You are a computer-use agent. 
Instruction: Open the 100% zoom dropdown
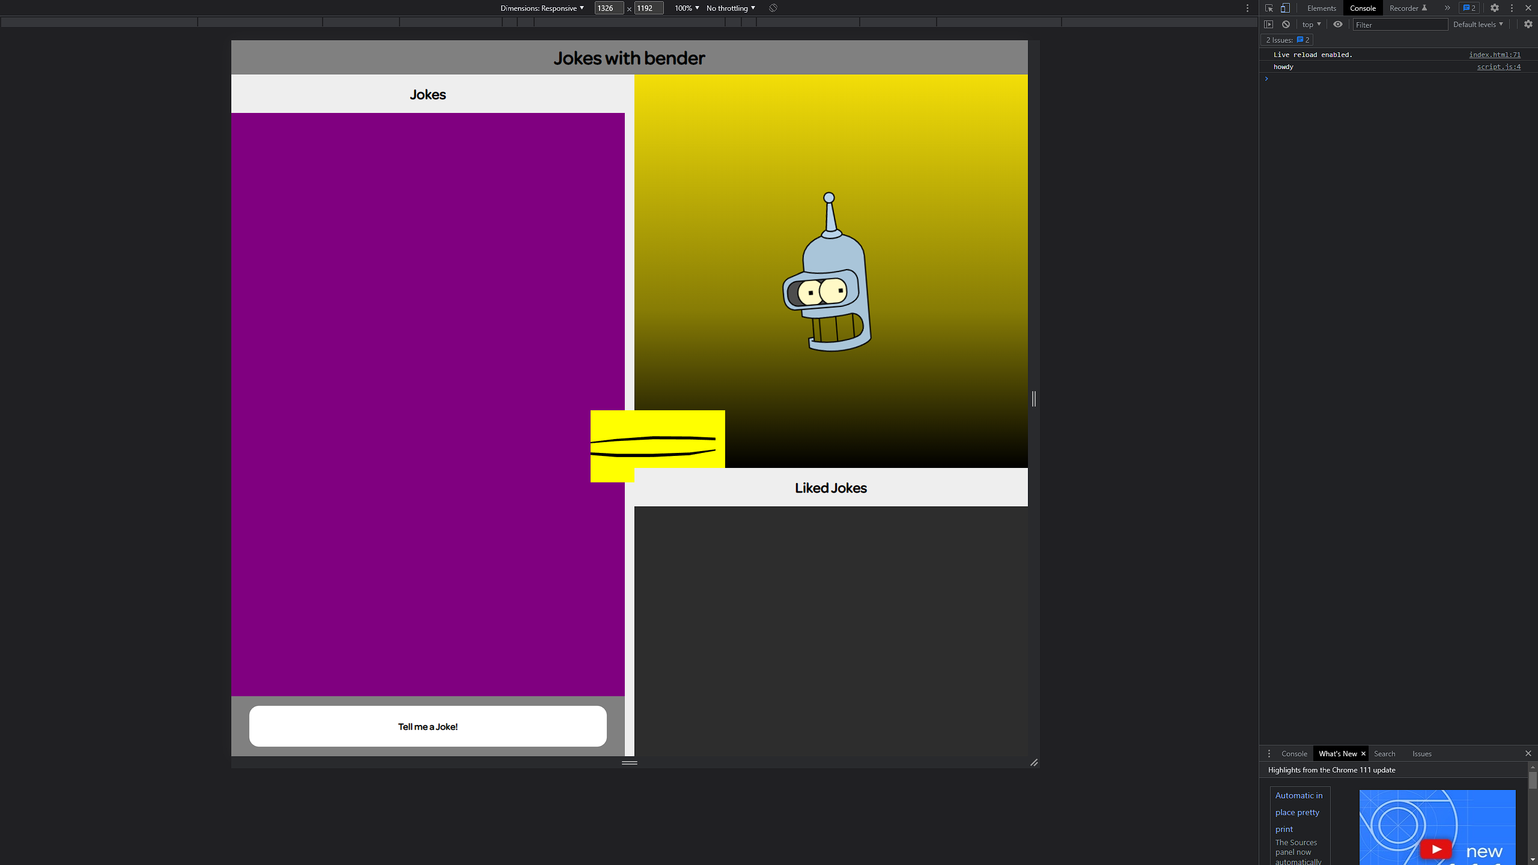pos(687,8)
